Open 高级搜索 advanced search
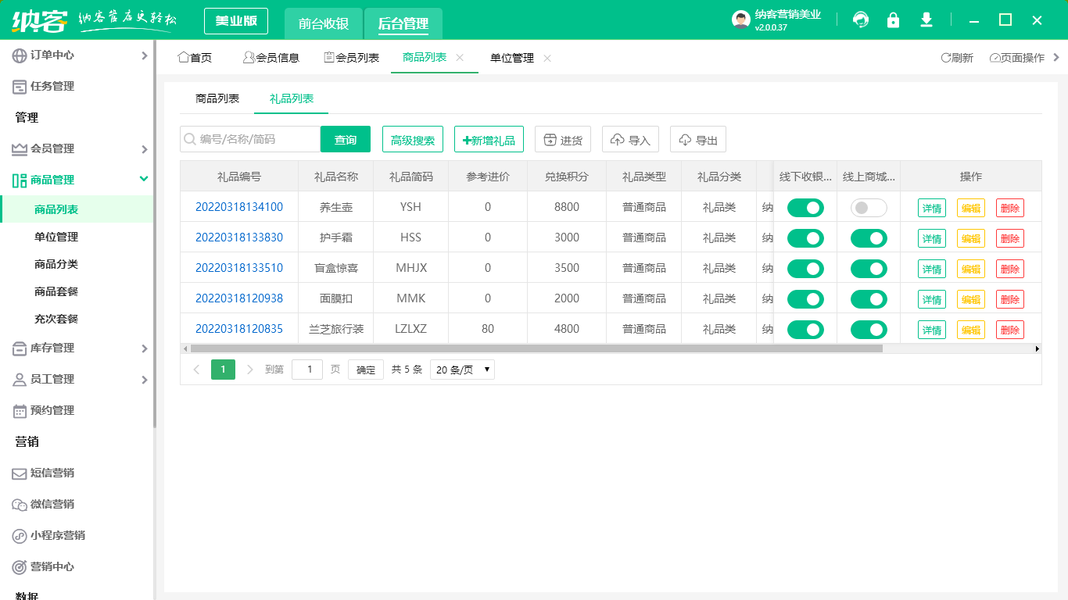The height and width of the screenshot is (600, 1068). point(413,139)
